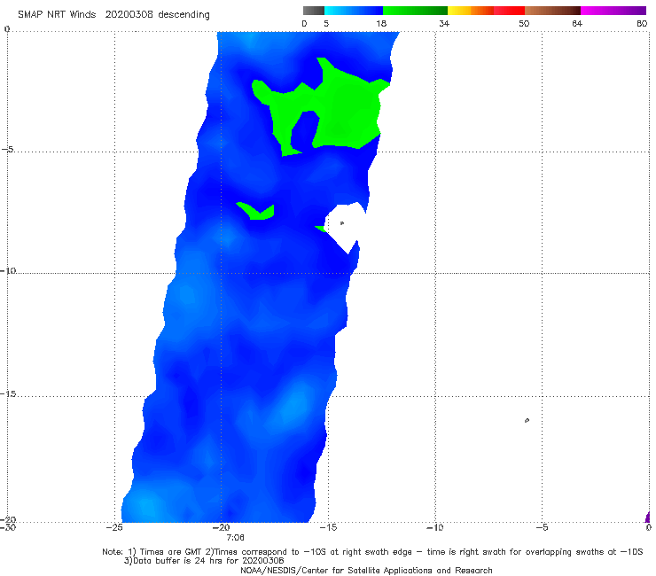Click the swath time label "7:08"
656x576 pixels.
coord(235,538)
